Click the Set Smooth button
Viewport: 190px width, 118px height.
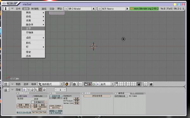(35, 112)
